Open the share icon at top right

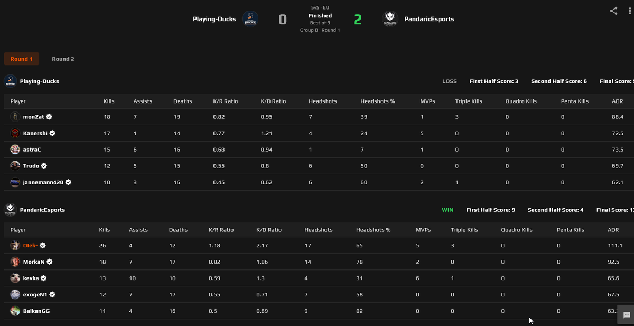pos(613,11)
